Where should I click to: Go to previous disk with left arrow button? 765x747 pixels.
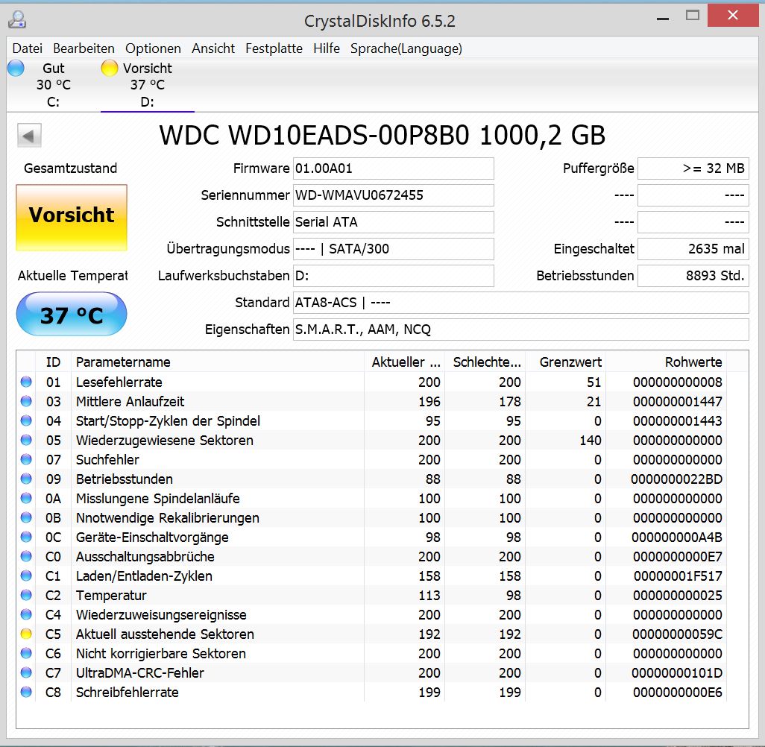(x=29, y=136)
